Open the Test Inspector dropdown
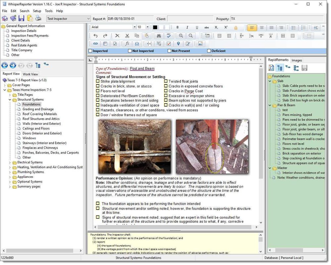This screenshot has width=331, height=265. [x=88, y=19]
